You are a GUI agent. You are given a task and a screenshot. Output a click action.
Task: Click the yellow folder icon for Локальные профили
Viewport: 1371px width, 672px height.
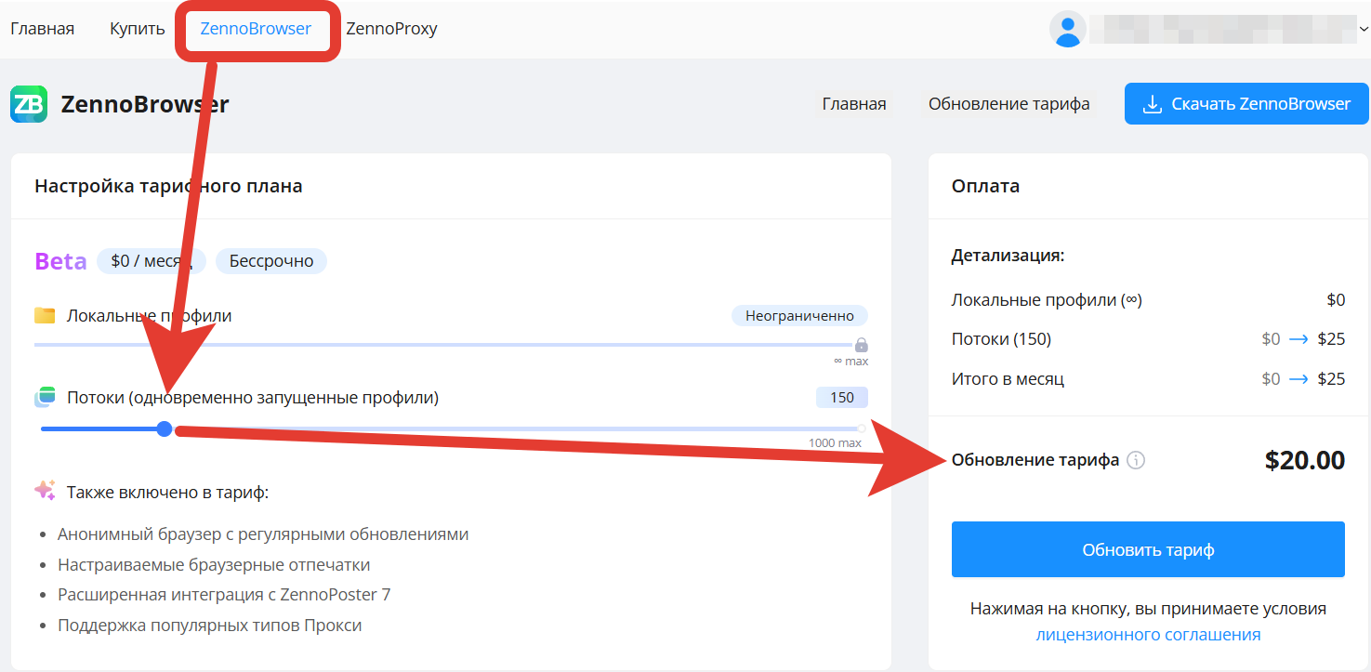(x=45, y=316)
